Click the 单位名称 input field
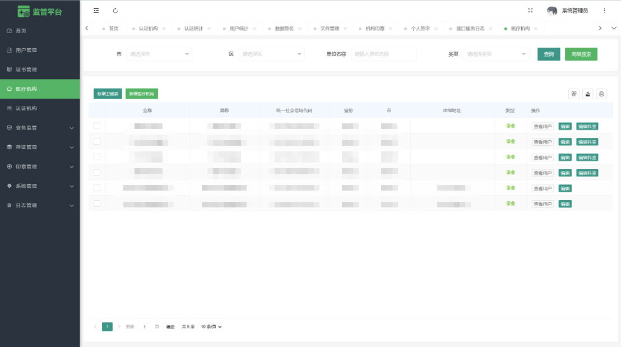 [384, 54]
